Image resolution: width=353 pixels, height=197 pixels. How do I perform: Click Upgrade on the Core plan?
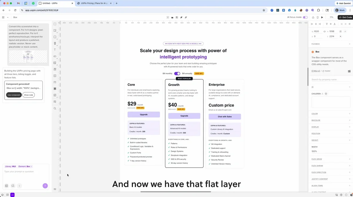click(x=144, y=115)
